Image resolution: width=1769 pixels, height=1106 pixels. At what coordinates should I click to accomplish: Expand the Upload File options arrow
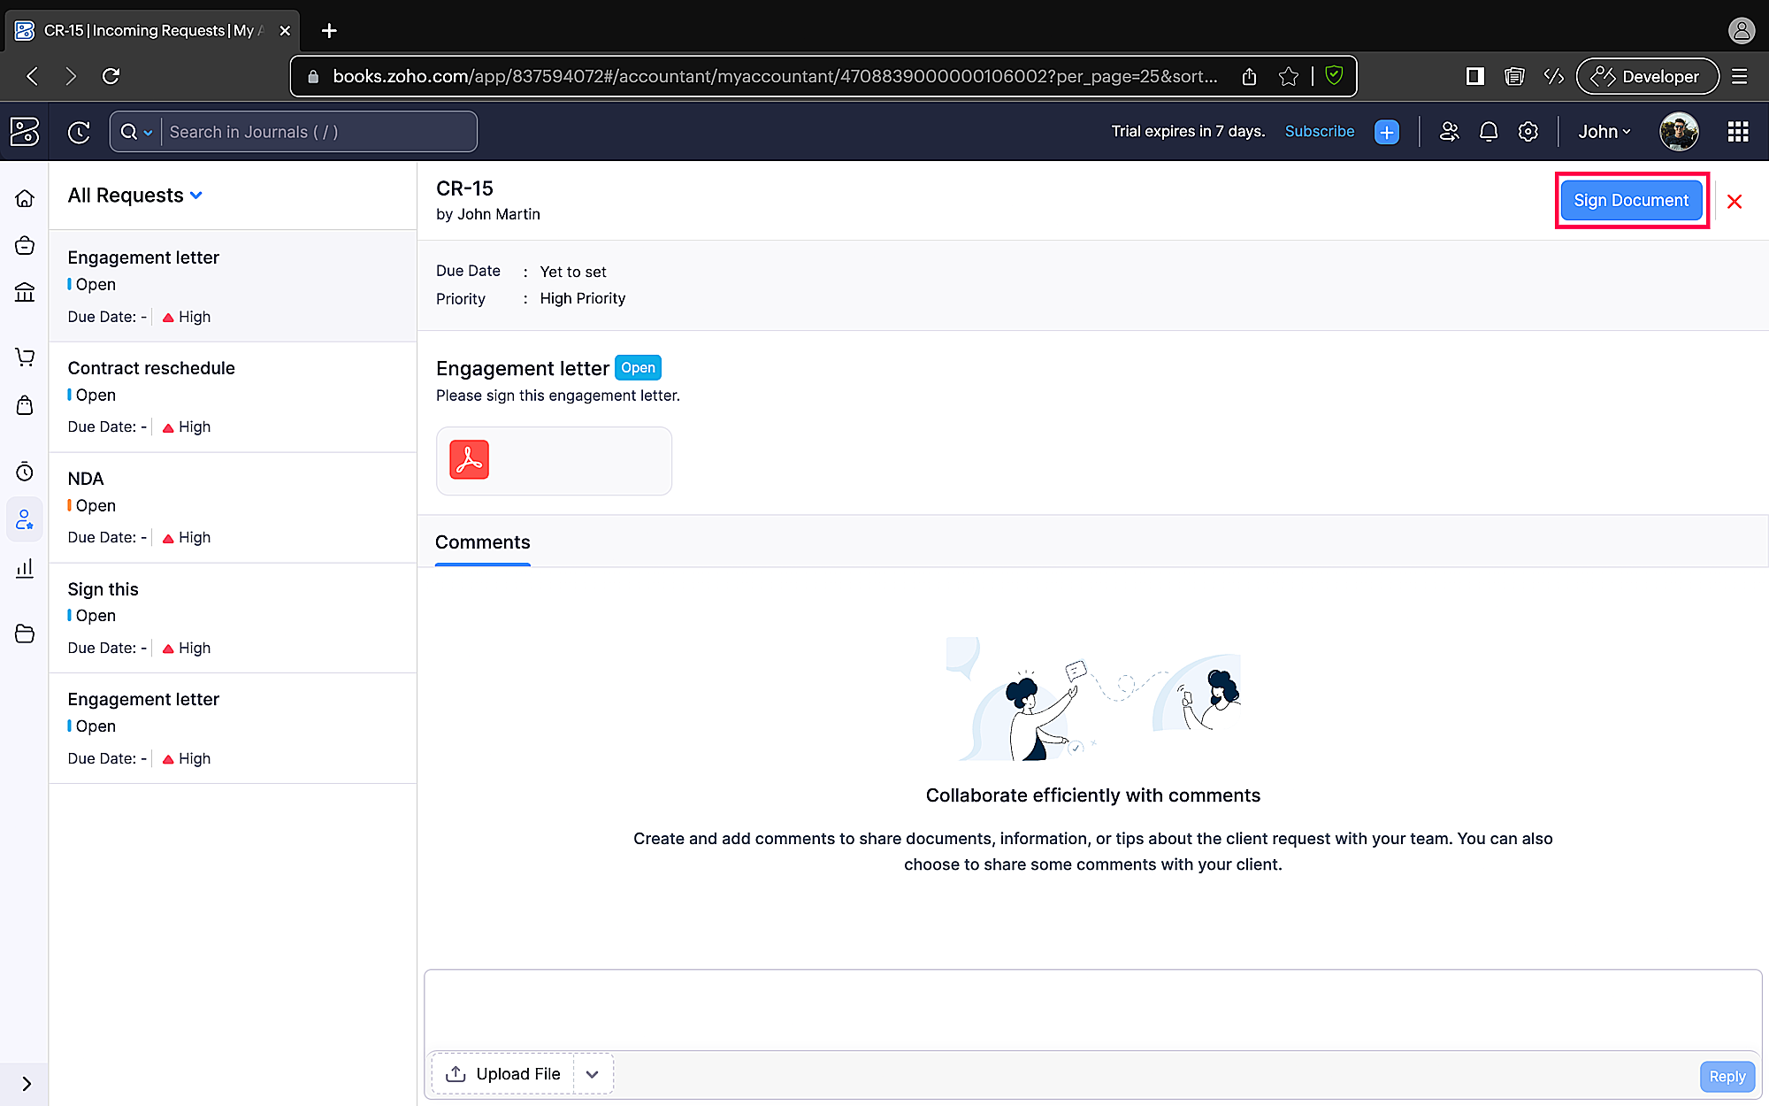click(593, 1074)
